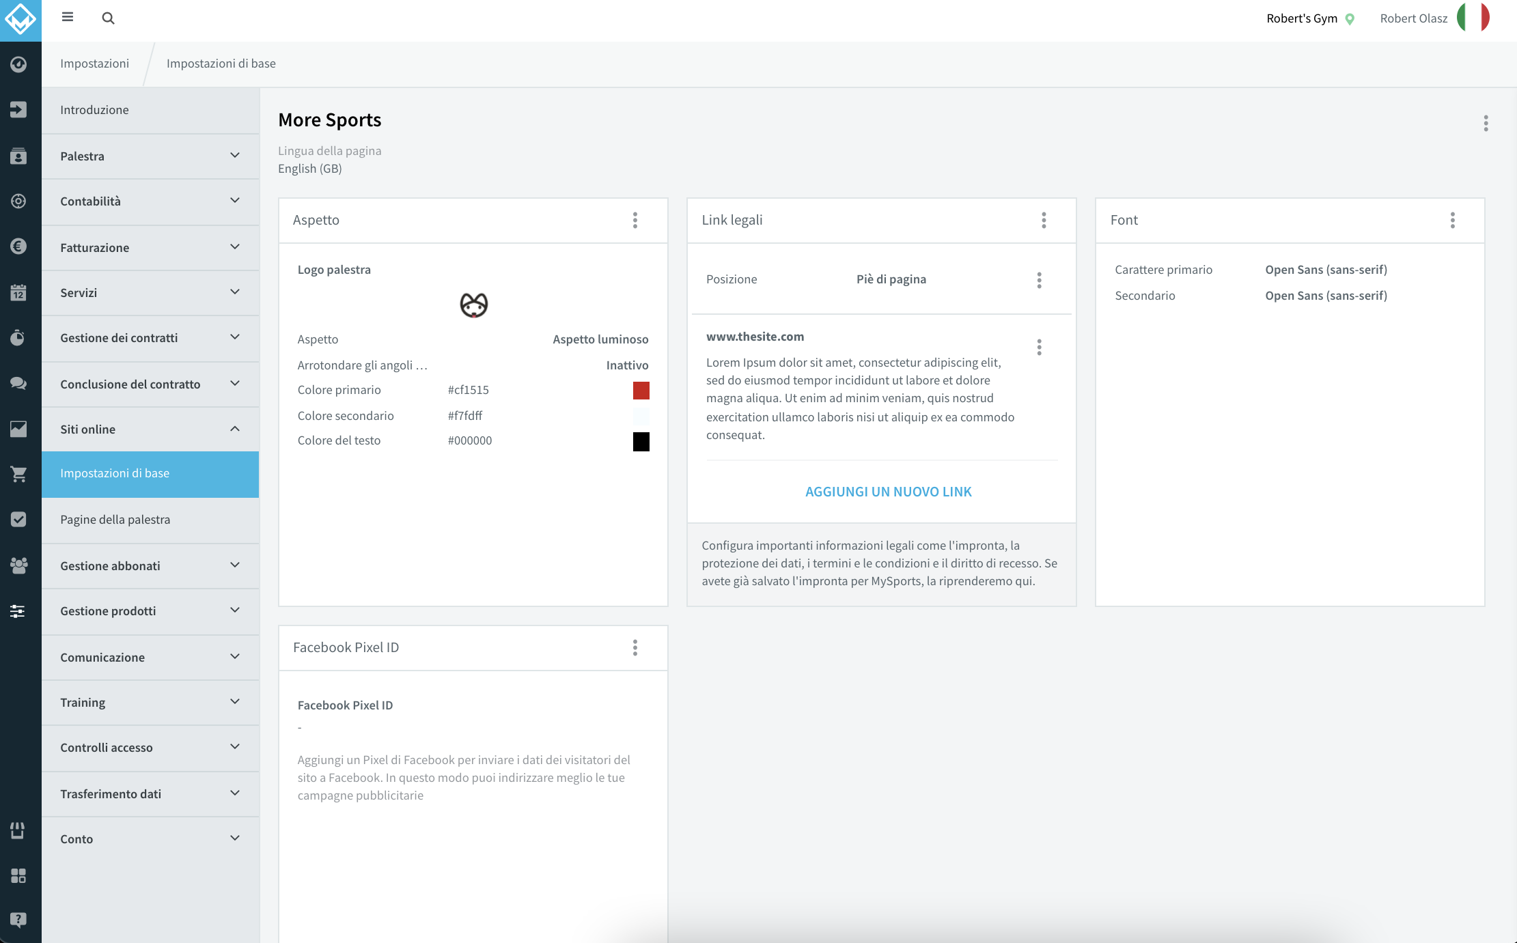This screenshot has height=943, width=1517.
Task: Collapse the Siti online section
Action: click(x=150, y=430)
